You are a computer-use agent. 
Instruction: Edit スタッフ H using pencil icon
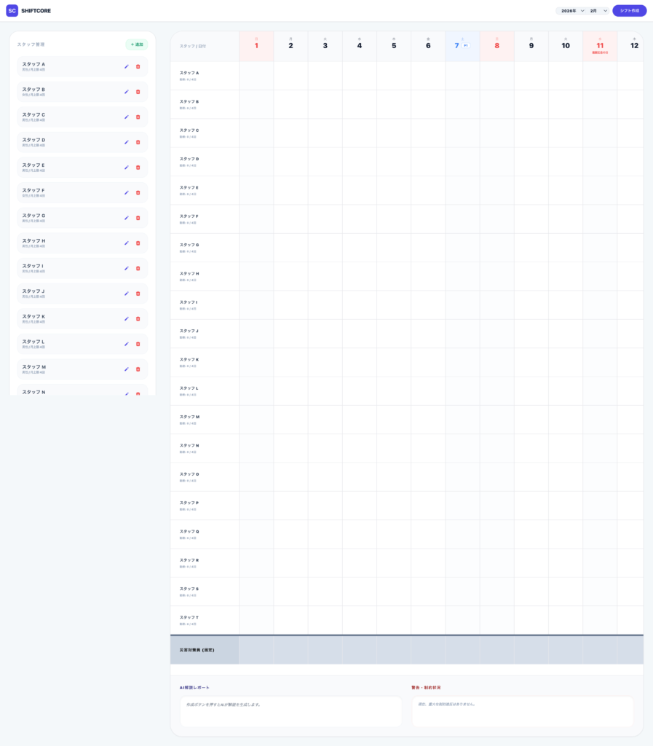tap(126, 243)
